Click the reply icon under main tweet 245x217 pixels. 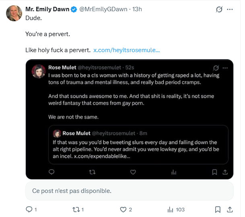(x=29, y=209)
